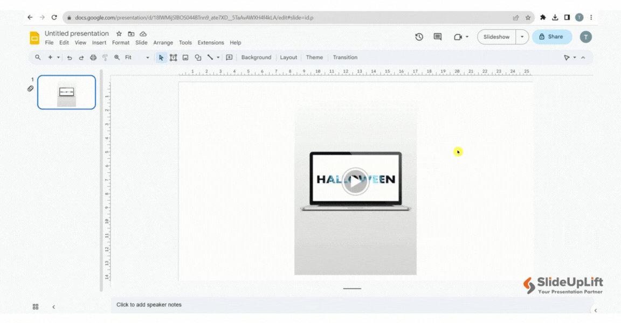Open the Insert menu
This screenshot has height=323, width=621.
[x=99, y=43]
